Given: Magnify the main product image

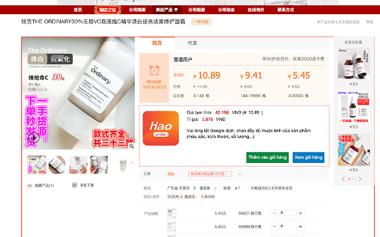Looking at the screenshot, I should point(131,146).
